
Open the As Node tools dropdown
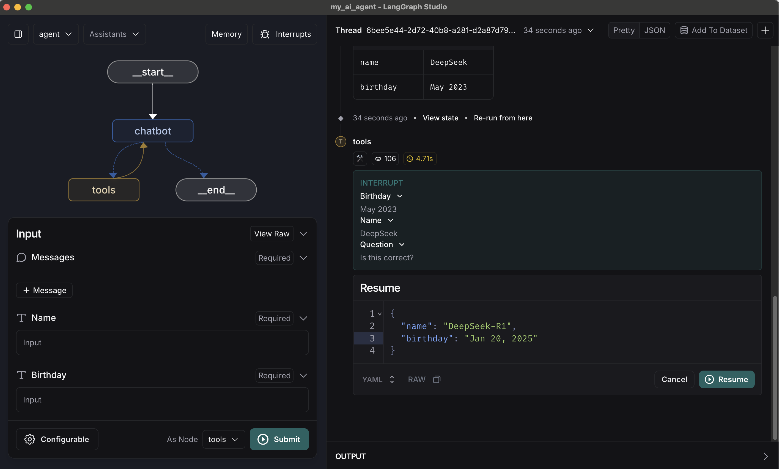pyautogui.click(x=223, y=439)
